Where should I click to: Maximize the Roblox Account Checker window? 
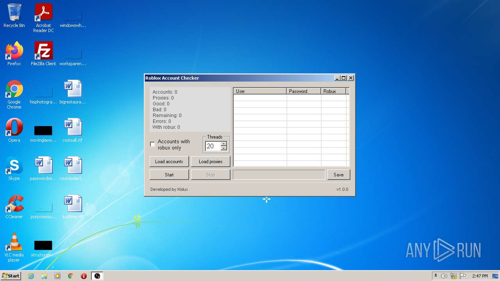click(x=344, y=78)
